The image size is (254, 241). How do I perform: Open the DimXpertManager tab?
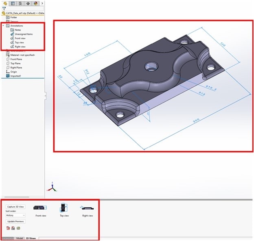tap(28, 3)
